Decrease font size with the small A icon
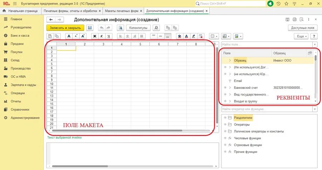The width and height of the screenshot is (322, 170). point(76,36)
